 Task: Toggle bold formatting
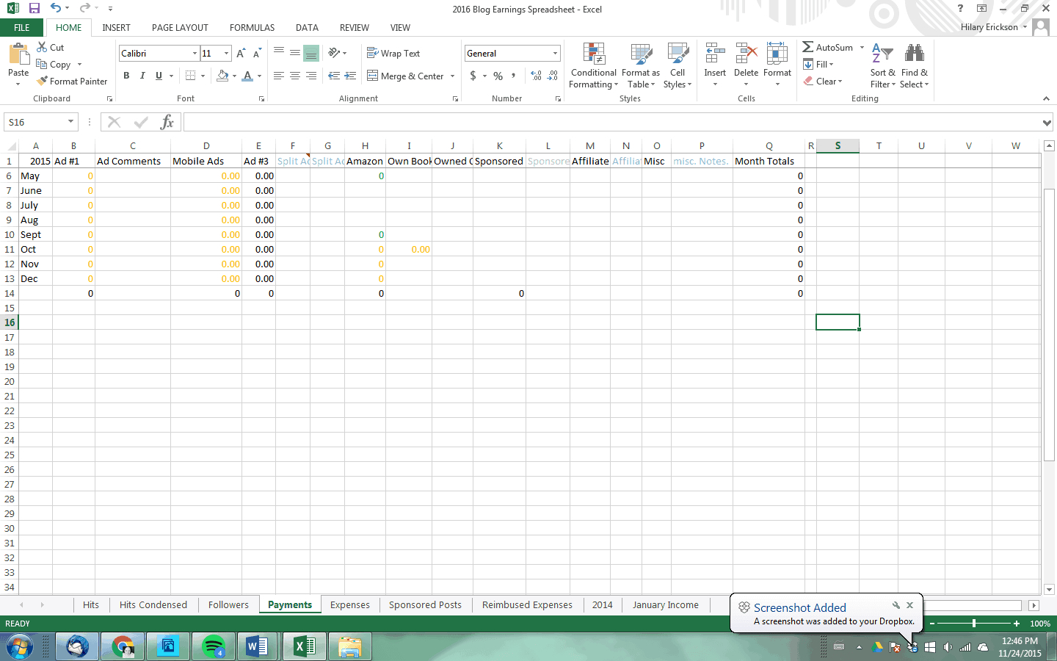click(x=126, y=76)
